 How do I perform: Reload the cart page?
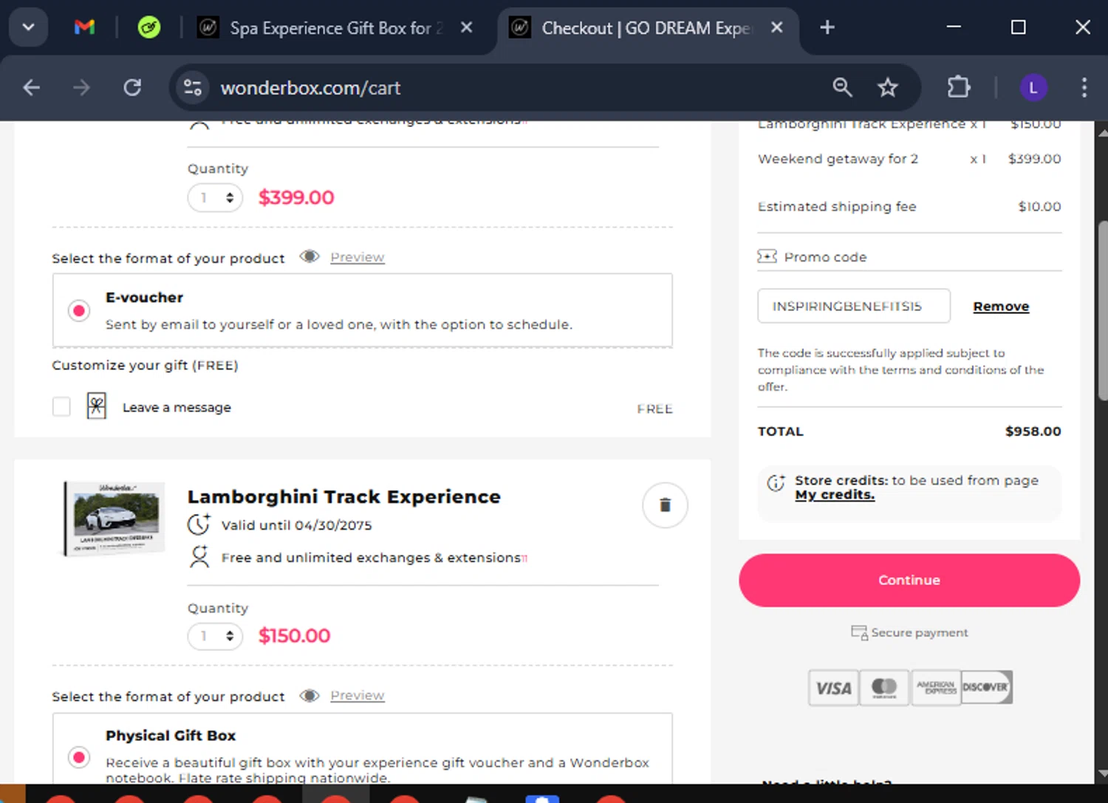tap(132, 88)
